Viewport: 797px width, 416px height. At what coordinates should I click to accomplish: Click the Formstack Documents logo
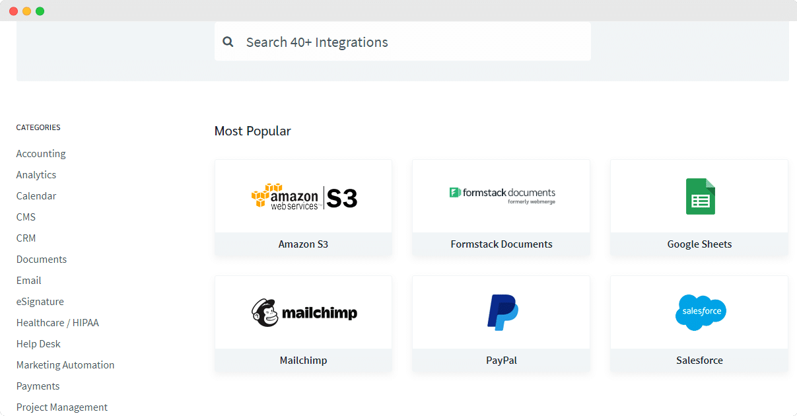501,195
